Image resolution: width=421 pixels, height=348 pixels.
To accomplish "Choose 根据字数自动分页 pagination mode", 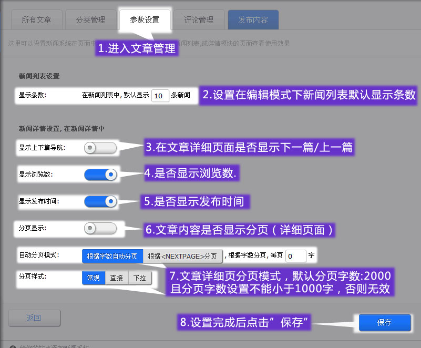I will pos(112,256).
